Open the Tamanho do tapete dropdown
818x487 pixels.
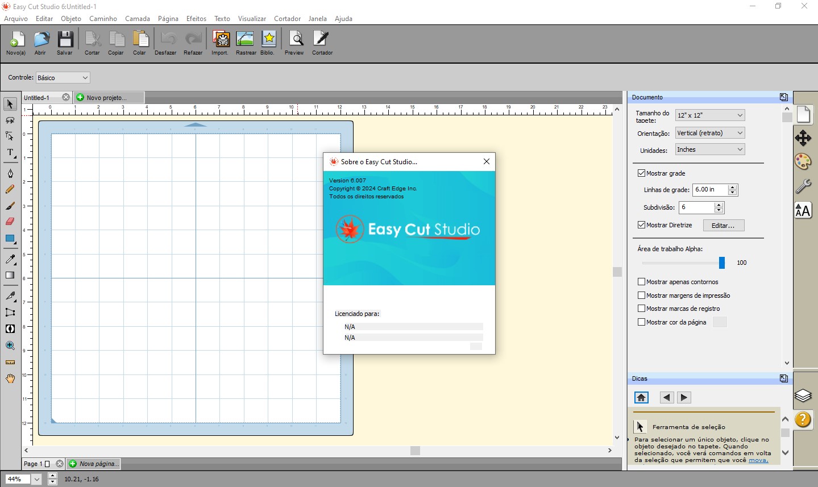tap(709, 115)
